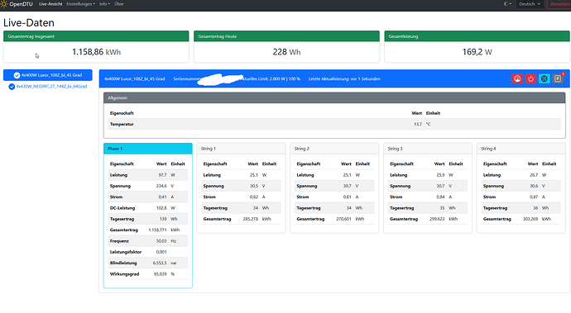Click String 3 Gesamtertrag value 299,623

click(437, 219)
